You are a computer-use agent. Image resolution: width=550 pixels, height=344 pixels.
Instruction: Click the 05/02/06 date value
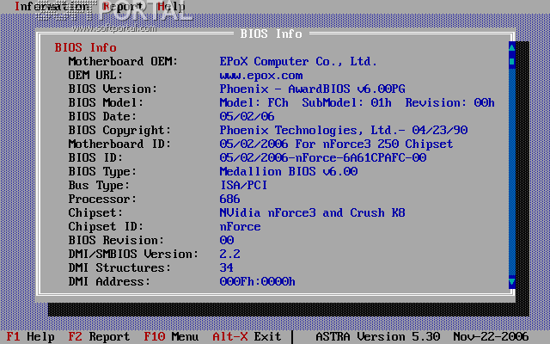(247, 116)
